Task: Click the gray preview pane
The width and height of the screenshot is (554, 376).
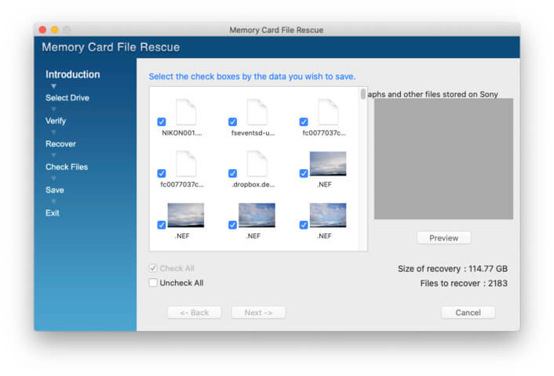Action: [x=443, y=159]
